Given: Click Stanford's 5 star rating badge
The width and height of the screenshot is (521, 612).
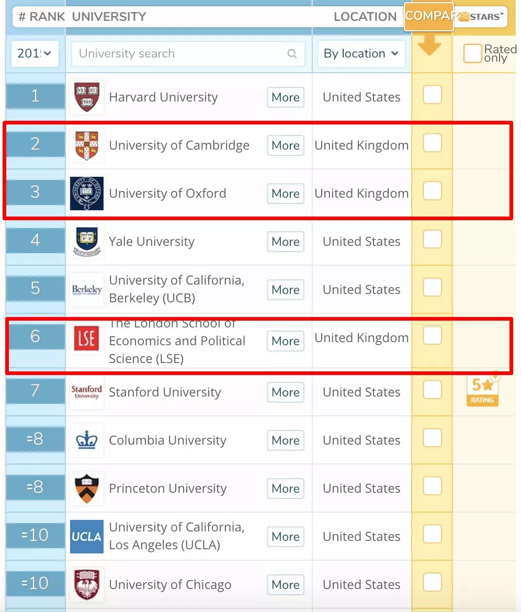Looking at the screenshot, I should (483, 390).
